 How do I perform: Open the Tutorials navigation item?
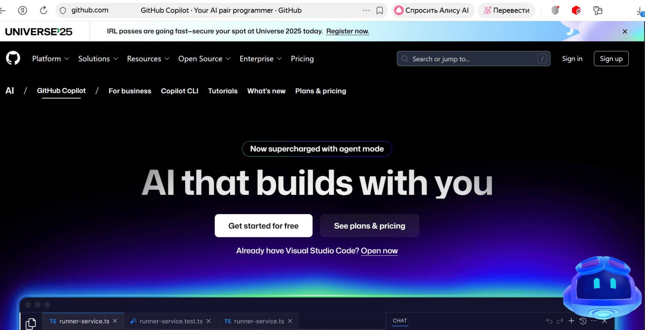223,91
